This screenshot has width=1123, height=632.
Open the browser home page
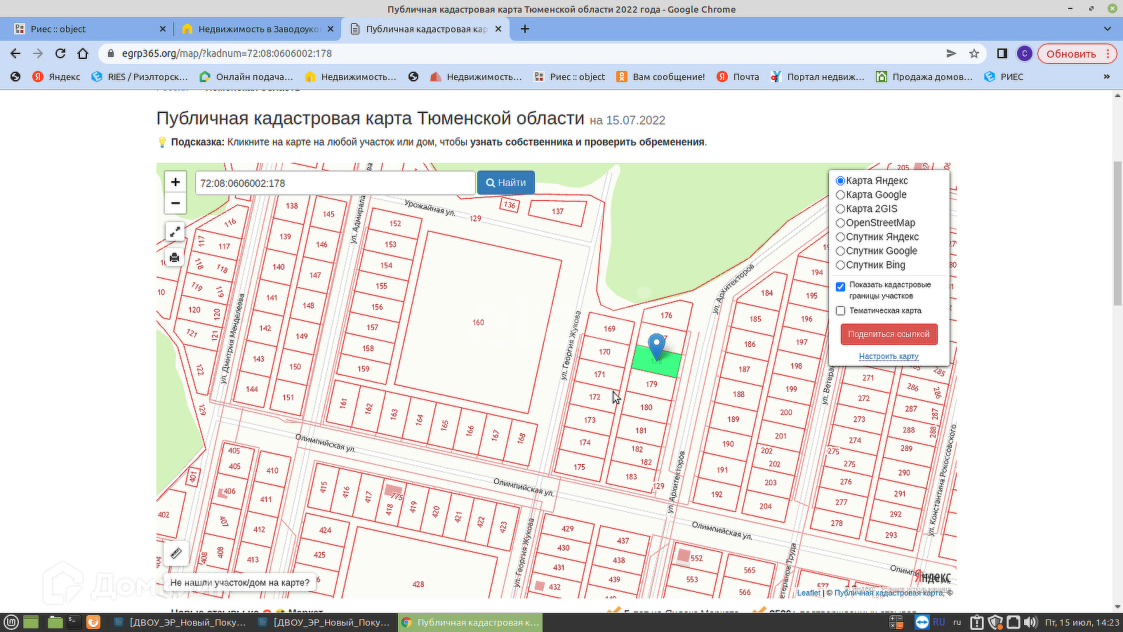pos(83,53)
